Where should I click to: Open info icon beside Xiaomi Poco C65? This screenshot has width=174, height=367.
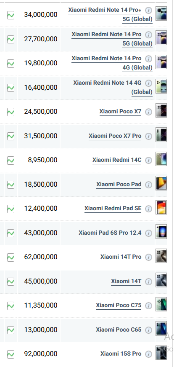pos(148,330)
